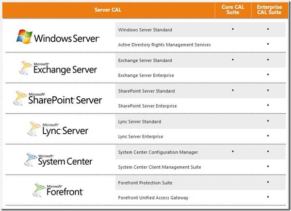Click the Windows Server Standard row label

click(145, 30)
